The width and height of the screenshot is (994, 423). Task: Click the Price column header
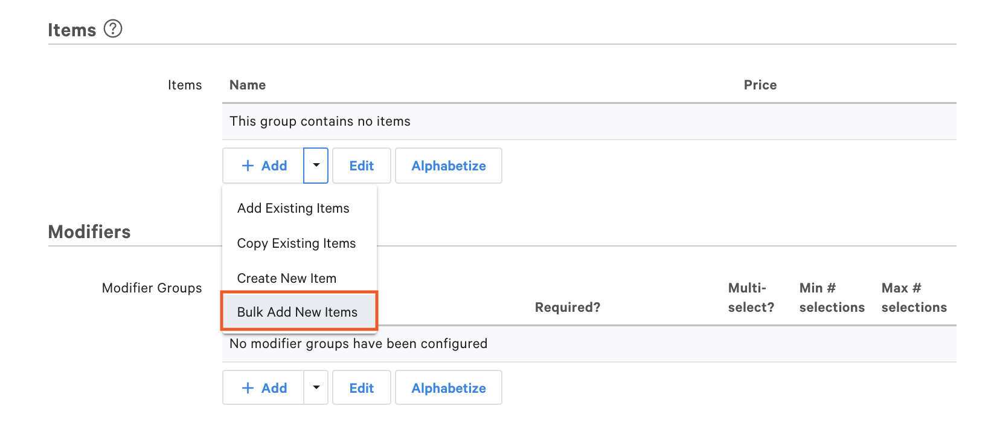pyautogui.click(x=760, y=85)
